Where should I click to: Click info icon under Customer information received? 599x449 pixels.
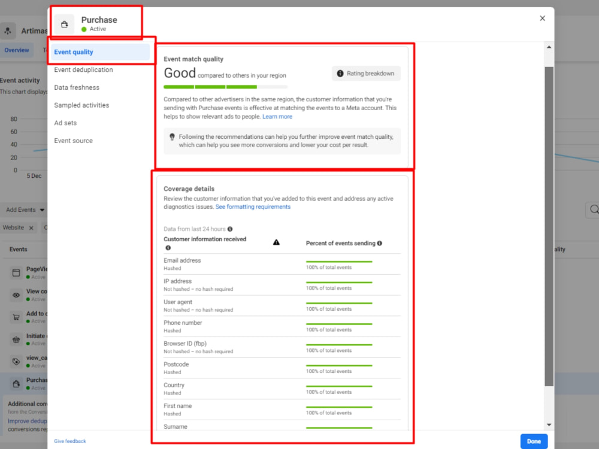click(x=168, y=248)
